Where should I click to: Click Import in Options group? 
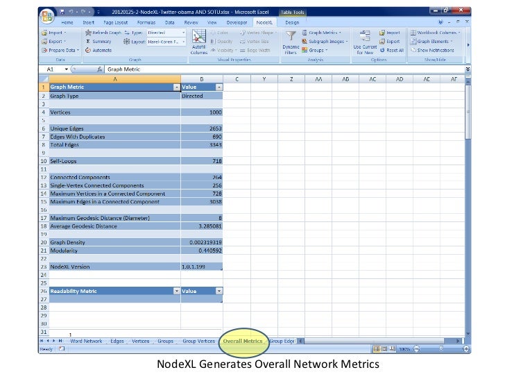[x=390, y=33]
